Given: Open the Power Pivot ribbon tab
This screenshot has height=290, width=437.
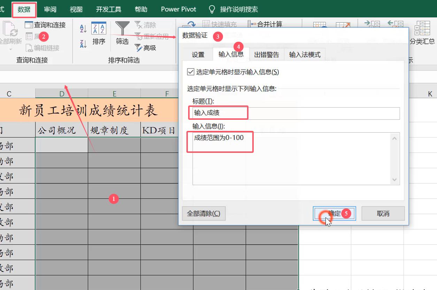Looking at the screenshot, I should pyautogui.click(x=178, y=9).
